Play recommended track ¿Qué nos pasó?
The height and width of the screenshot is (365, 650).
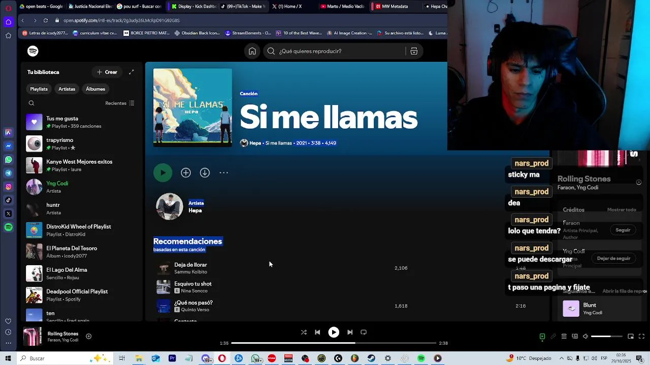pos(164,306)
